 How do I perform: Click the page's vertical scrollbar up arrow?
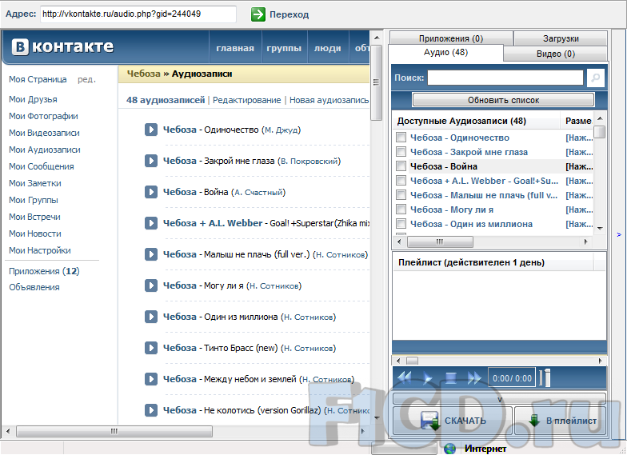(x=376, y=38)
